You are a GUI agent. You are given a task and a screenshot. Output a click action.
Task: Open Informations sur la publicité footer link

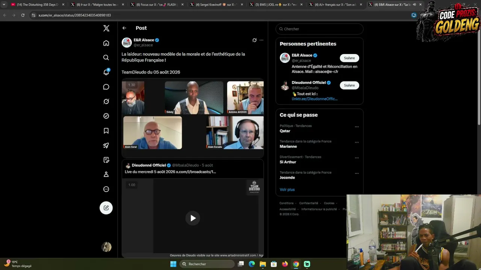[319, 209]
